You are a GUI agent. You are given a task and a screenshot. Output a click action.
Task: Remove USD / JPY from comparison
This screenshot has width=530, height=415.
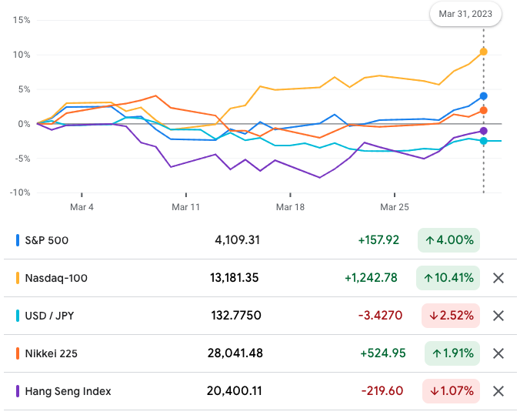click(x=498, y=316)
